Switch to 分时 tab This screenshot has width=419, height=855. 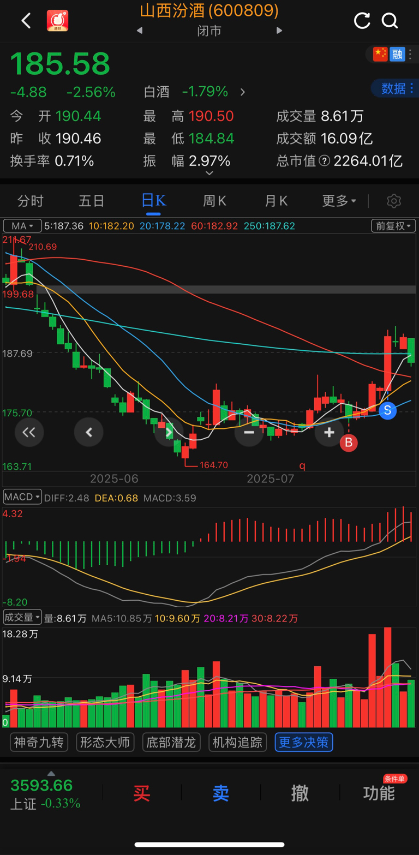pyautogui.click(x=30, y=201)
